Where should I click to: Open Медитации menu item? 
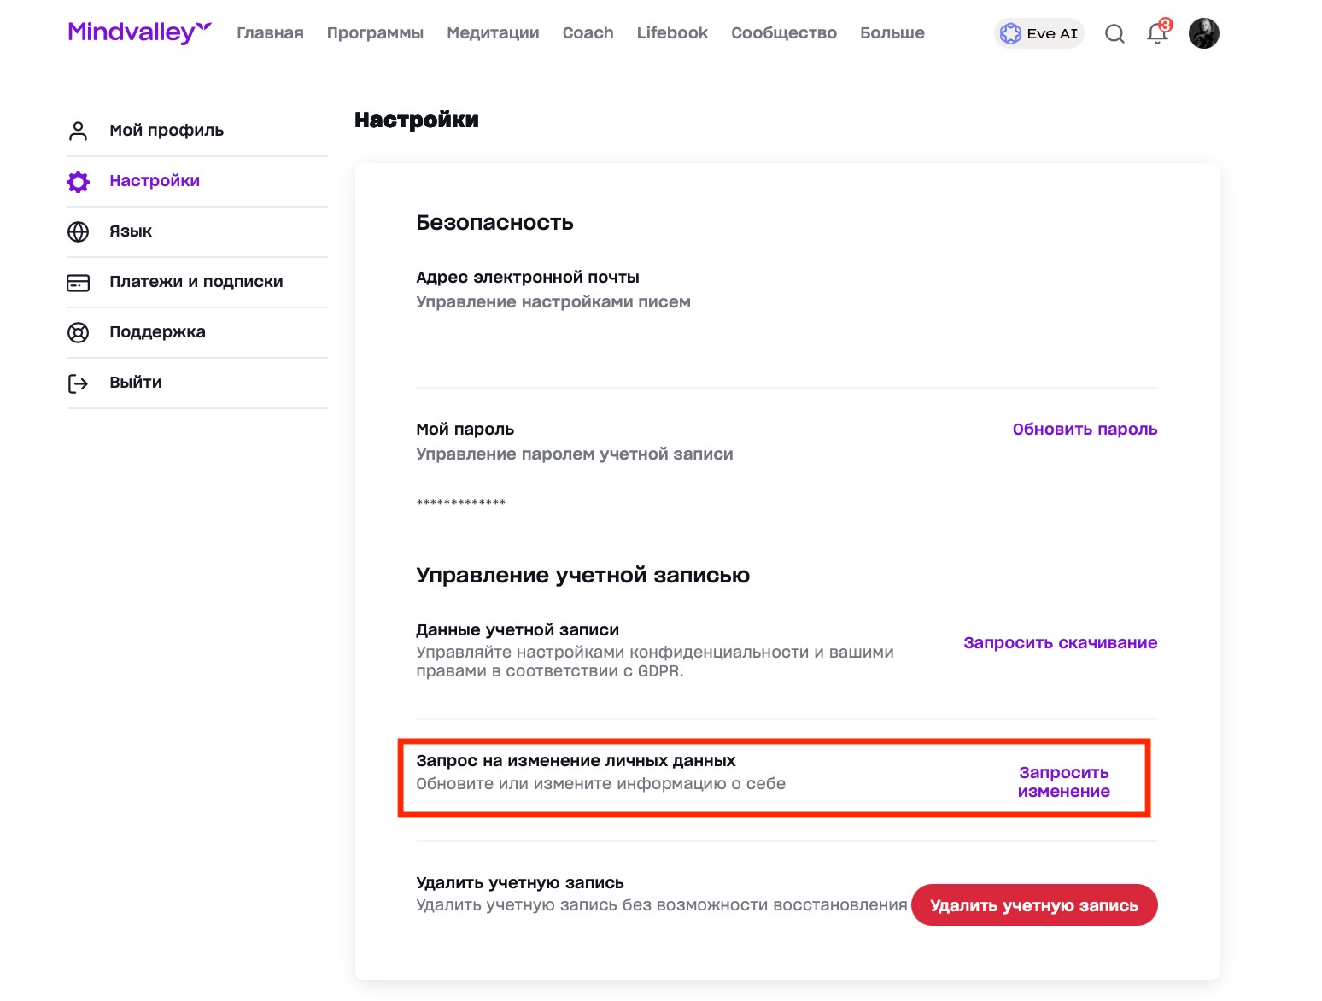(x=493, y=33)
